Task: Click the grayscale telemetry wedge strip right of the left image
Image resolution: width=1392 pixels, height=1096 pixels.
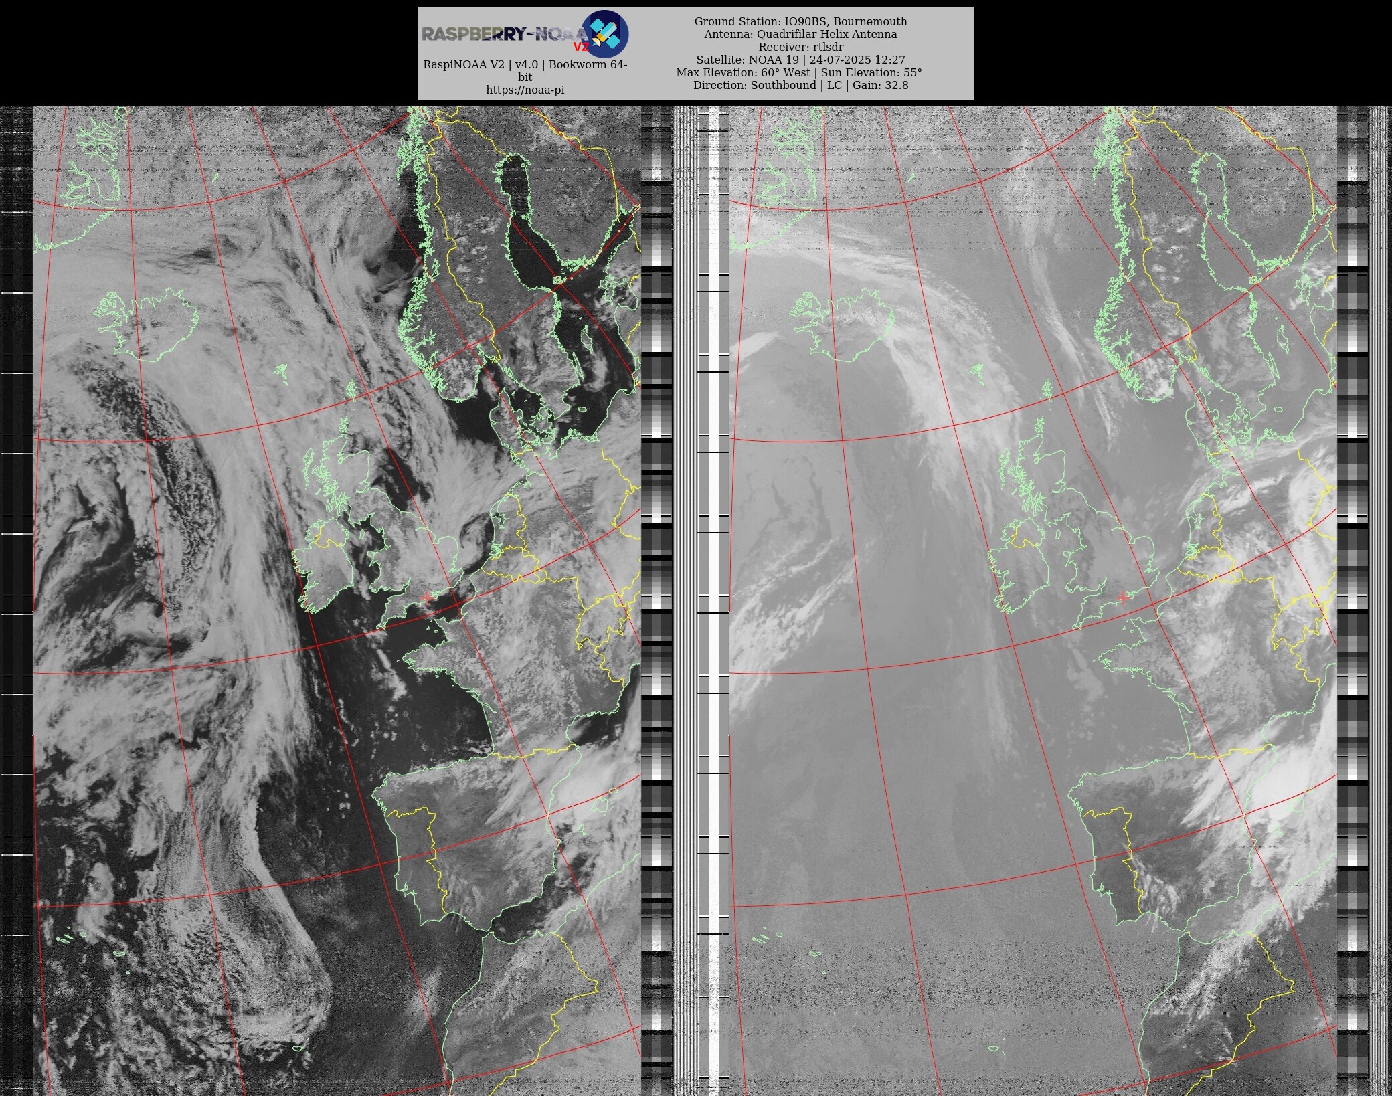Action: [657, 601]
